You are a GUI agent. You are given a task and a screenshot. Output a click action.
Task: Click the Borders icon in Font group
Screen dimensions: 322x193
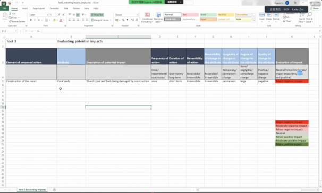46,20
